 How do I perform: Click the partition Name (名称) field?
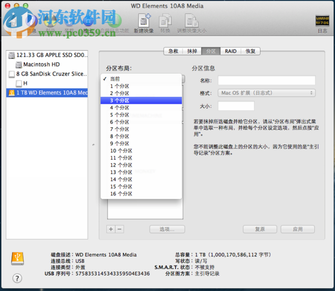coord(267,80)
